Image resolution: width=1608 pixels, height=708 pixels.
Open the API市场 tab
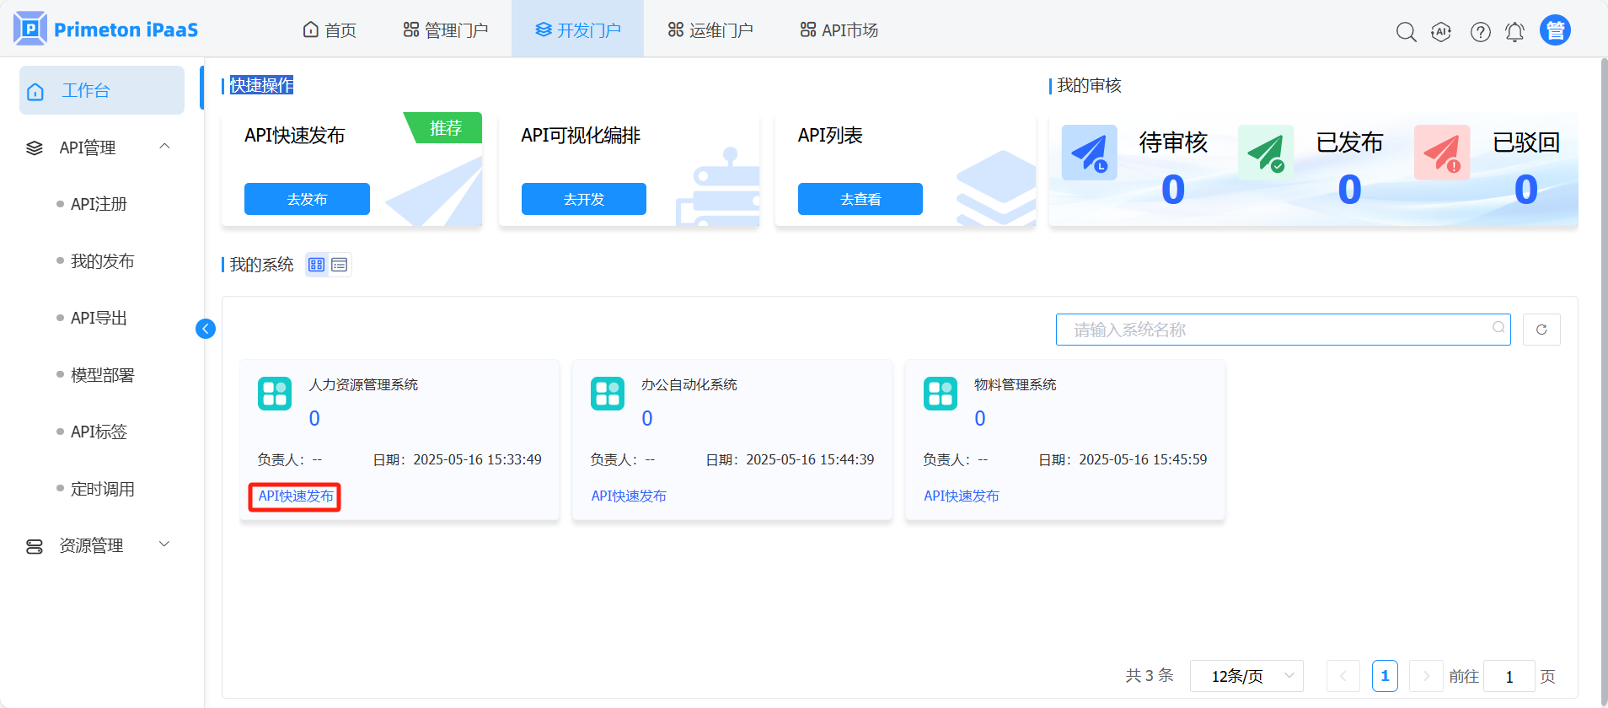839,30
